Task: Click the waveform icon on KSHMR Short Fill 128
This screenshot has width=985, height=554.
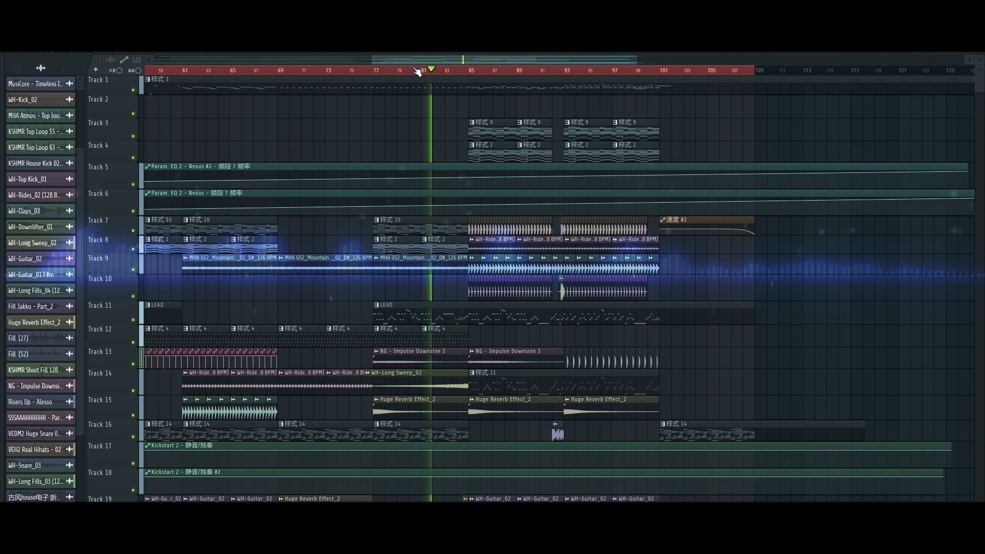Action: tap(69, 370)
